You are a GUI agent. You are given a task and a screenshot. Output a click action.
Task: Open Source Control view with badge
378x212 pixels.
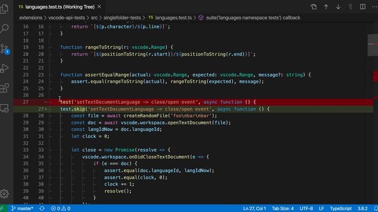(5, 49)
